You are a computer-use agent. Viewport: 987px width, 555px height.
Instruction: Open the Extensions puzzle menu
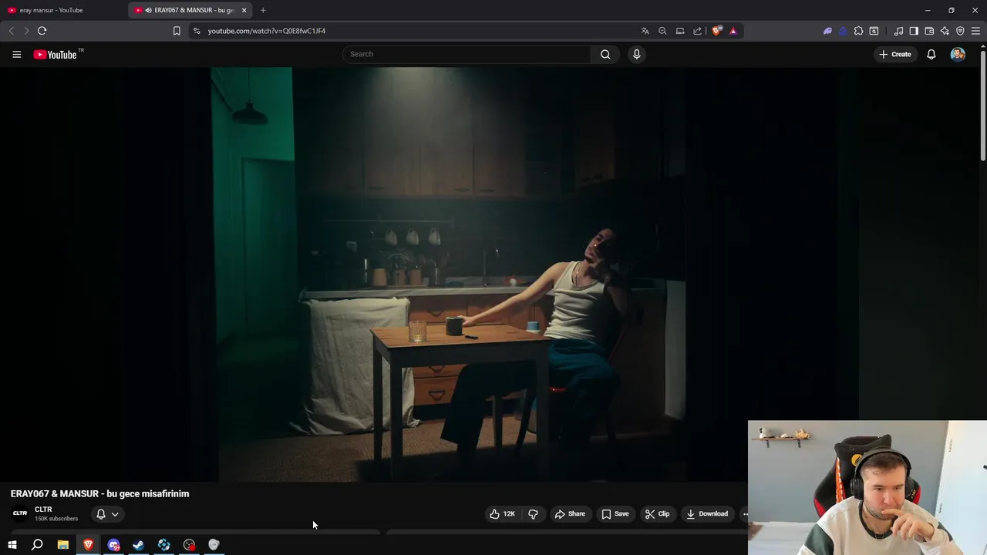(x=858, y=31)
